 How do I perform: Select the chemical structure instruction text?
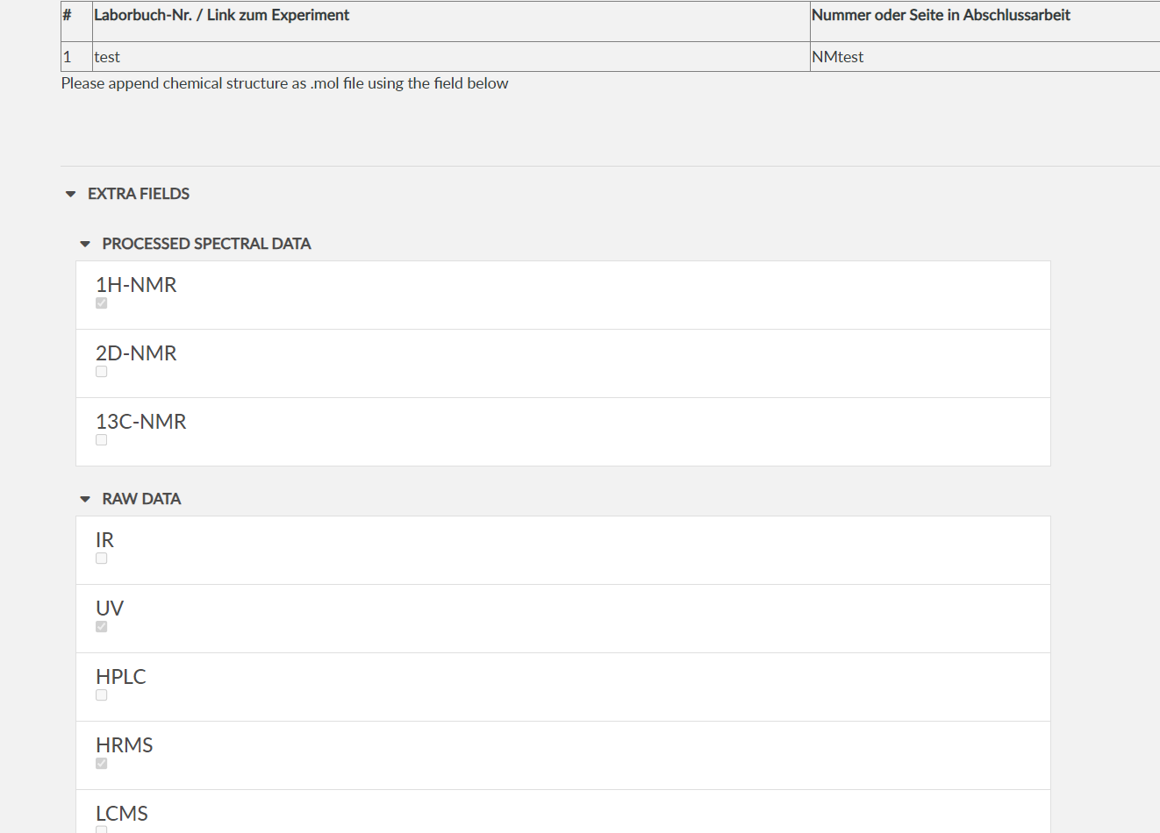(284, 82)
